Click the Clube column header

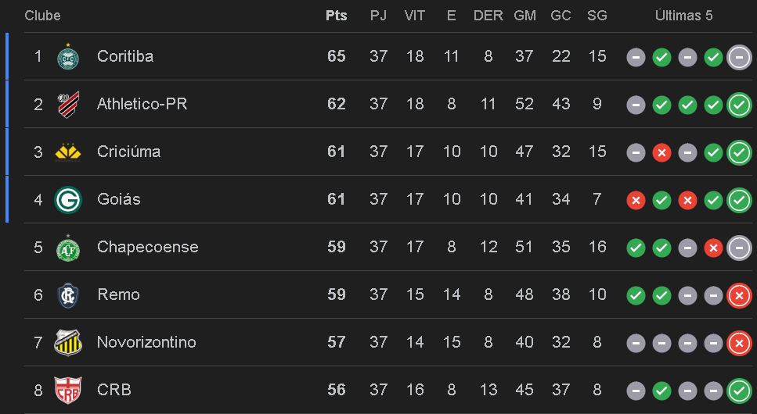42,16
